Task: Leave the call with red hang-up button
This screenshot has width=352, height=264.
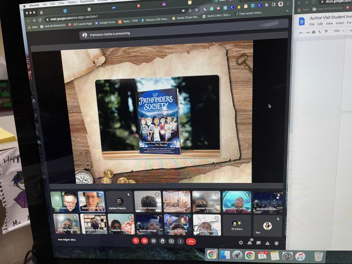Action: (x=191, y=242)
